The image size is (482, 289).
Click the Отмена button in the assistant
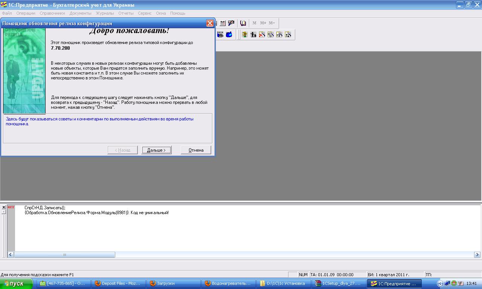click(x=196, y=150)
